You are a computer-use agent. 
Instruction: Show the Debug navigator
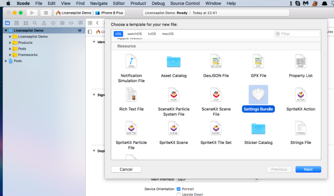[x=62, y=23]
